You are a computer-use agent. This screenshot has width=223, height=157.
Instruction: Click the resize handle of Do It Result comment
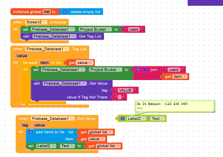point(214,111)
